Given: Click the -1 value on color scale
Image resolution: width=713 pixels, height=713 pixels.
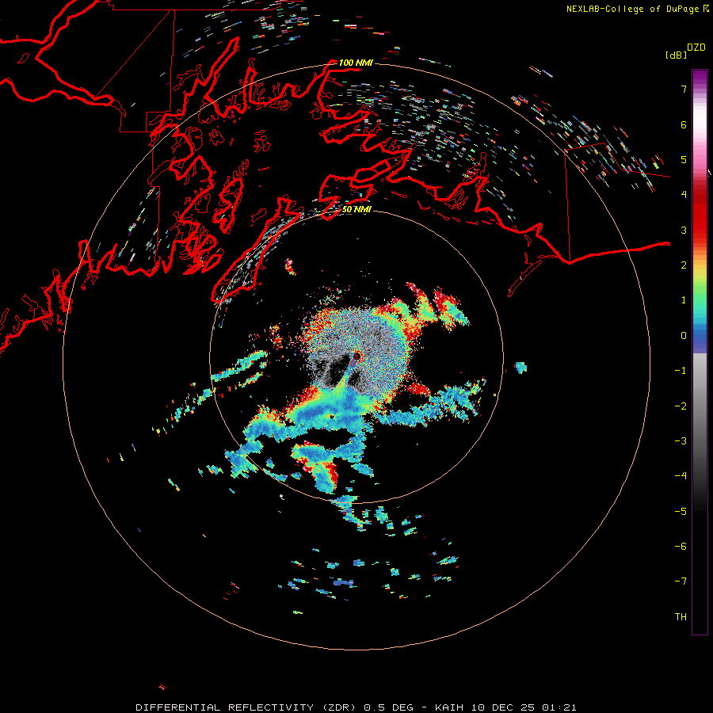Looking at the screenshot, I should 681,371.
